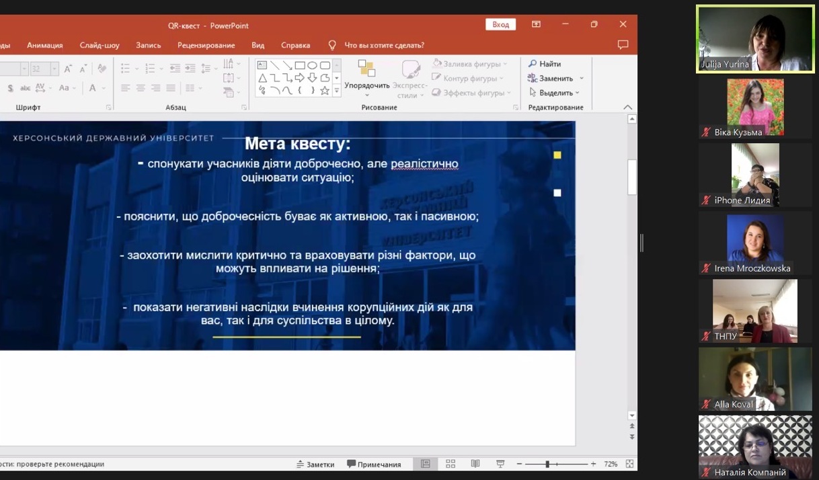This screenshot has height=480, width=819.
Task: Open the Рецензирование ribbon tab
Action: point(206,45)
